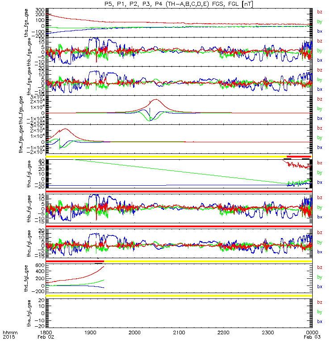This screenshot has height=358, width=335.
Task: Click the 'hhmm' axis unit label
Action: (10, 332)
